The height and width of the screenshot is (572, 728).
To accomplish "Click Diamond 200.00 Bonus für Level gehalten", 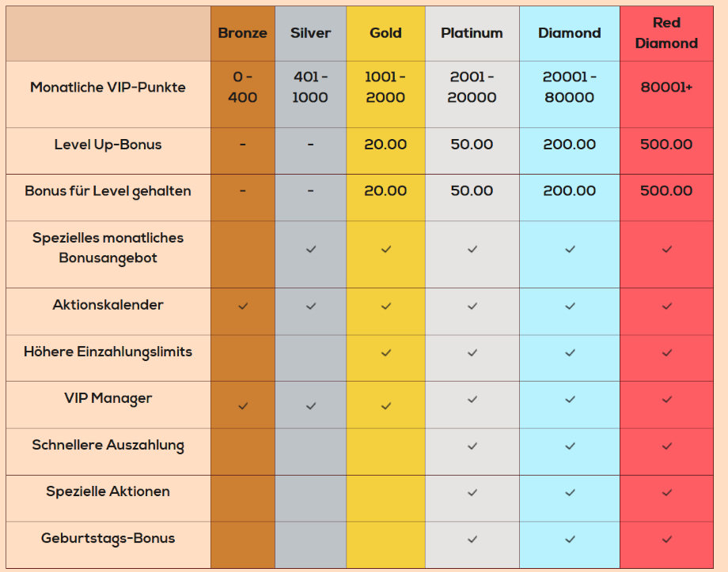I will [x=569, y=190].
